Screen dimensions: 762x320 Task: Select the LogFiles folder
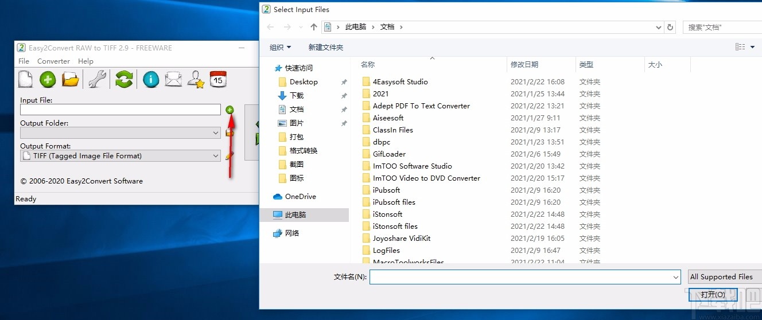(x=386, y=251)
